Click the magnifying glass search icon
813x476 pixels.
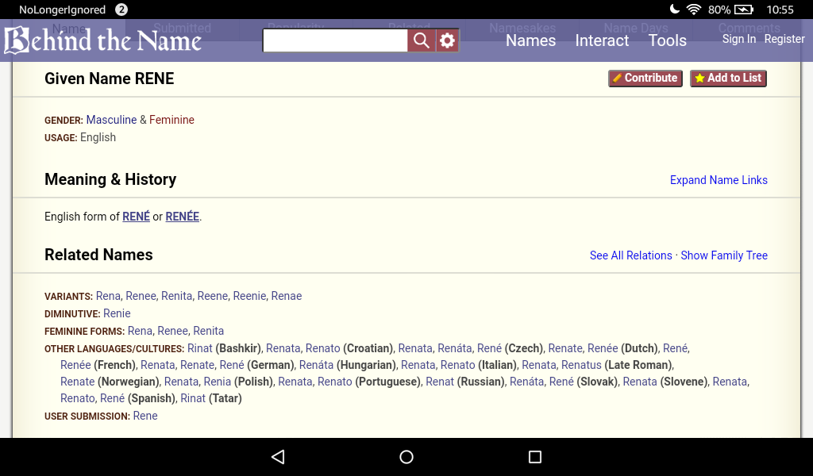coord(422,40)
